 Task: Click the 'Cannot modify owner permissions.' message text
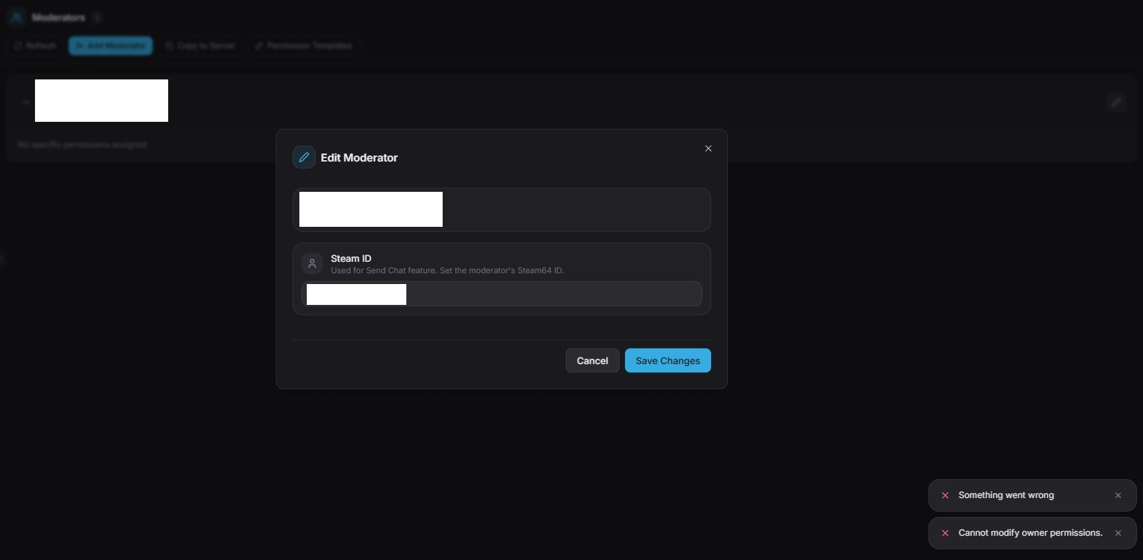click(1030, 533)
